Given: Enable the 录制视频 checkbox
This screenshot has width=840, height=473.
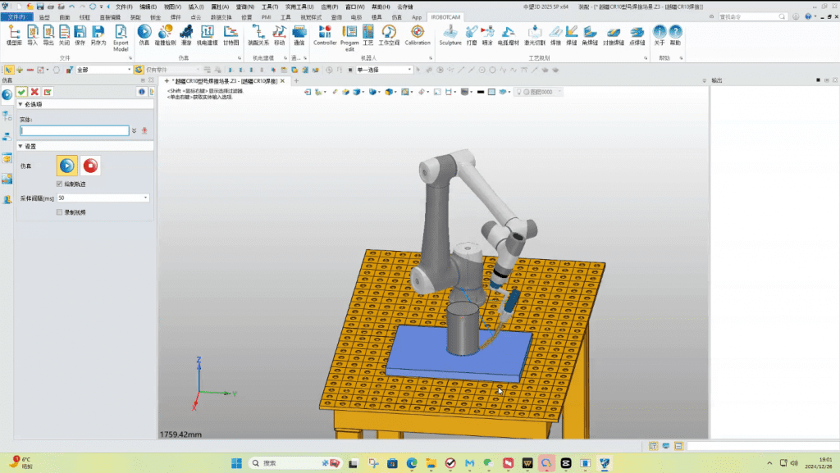Looking at the screenshot, I should point(59,211).
